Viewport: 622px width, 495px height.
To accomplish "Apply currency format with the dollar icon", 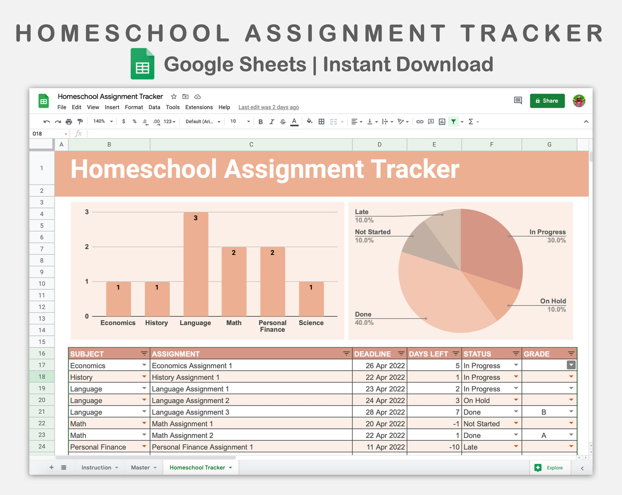I will coord(124,122).
